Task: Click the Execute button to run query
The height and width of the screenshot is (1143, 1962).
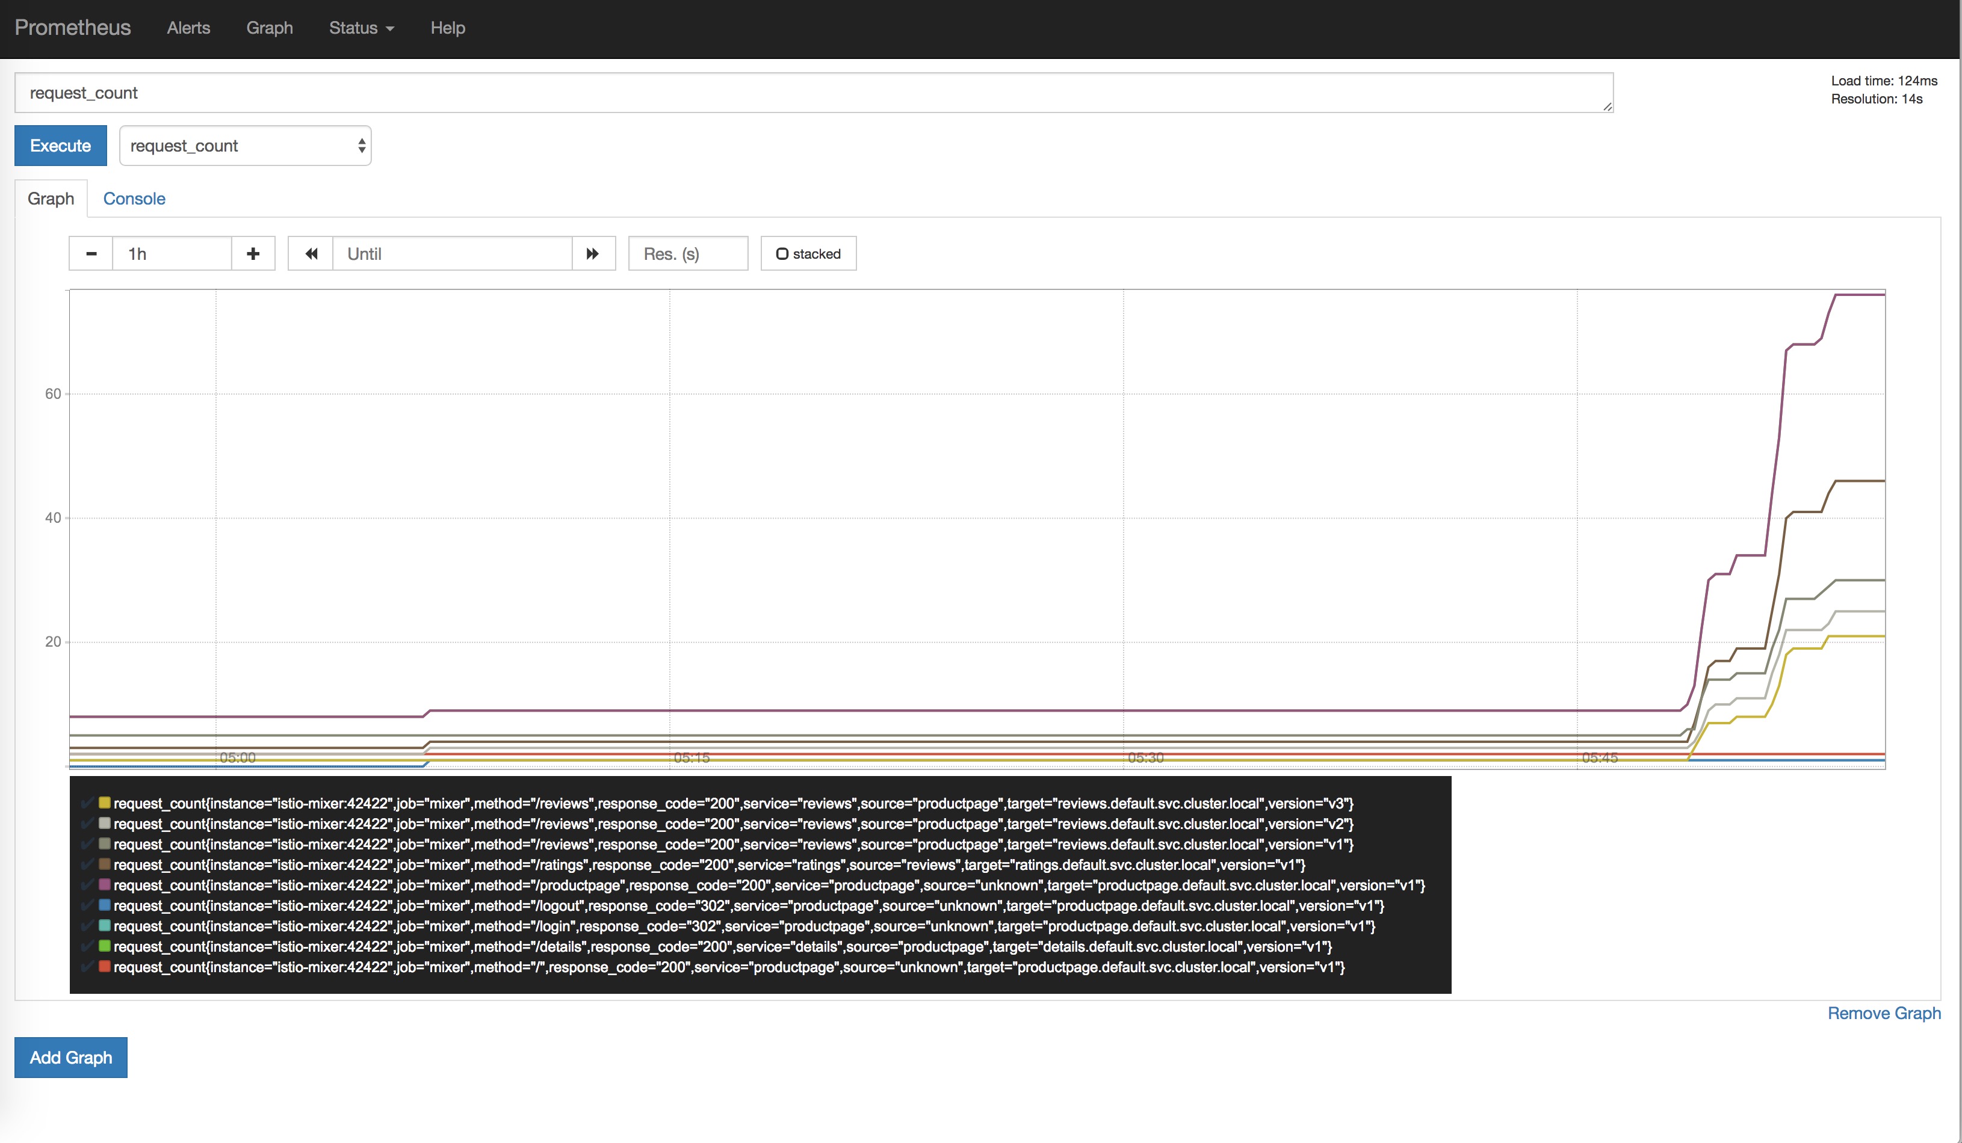Action: pyautogui.click(x=60, y=144)
